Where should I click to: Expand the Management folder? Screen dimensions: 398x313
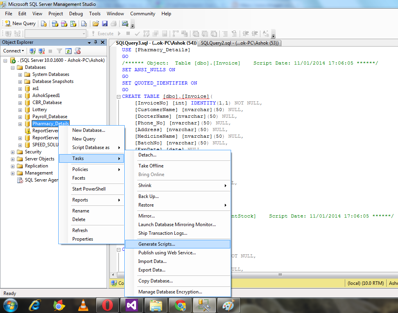[x=13, y=173]
